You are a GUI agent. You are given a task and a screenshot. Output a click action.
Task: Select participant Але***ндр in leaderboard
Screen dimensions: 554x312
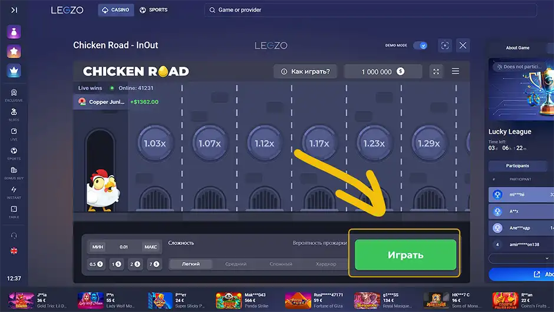[x=521, y=228]
